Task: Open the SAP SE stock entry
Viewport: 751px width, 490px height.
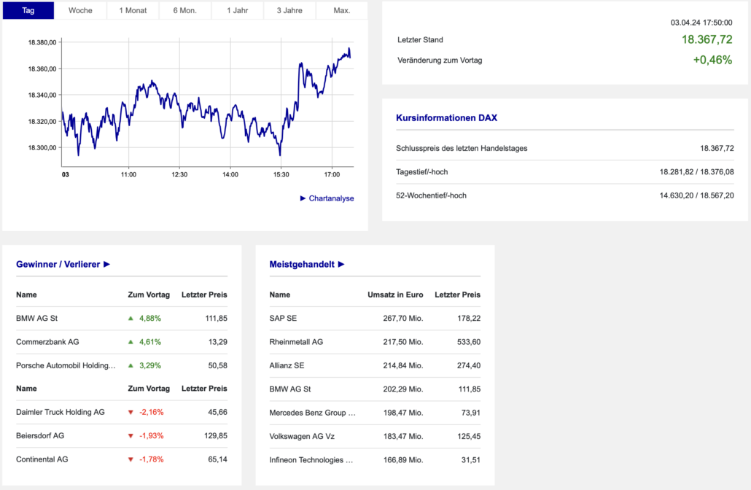Action: tap(283, 318)
